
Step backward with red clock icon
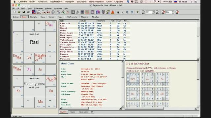click(163, 12)
